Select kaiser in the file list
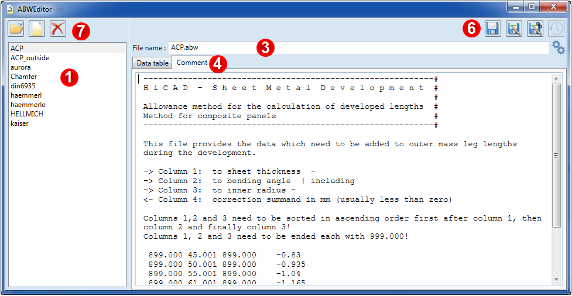This screenshot has height=296, width=572. coord(67,123)
